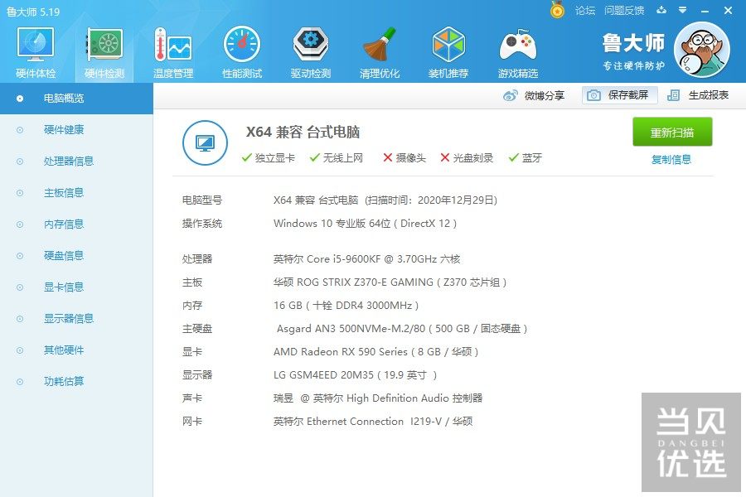This screenshot has height=497, width=746.
Task: Expand 显卡信息 graphics card details
Action: 66,287
